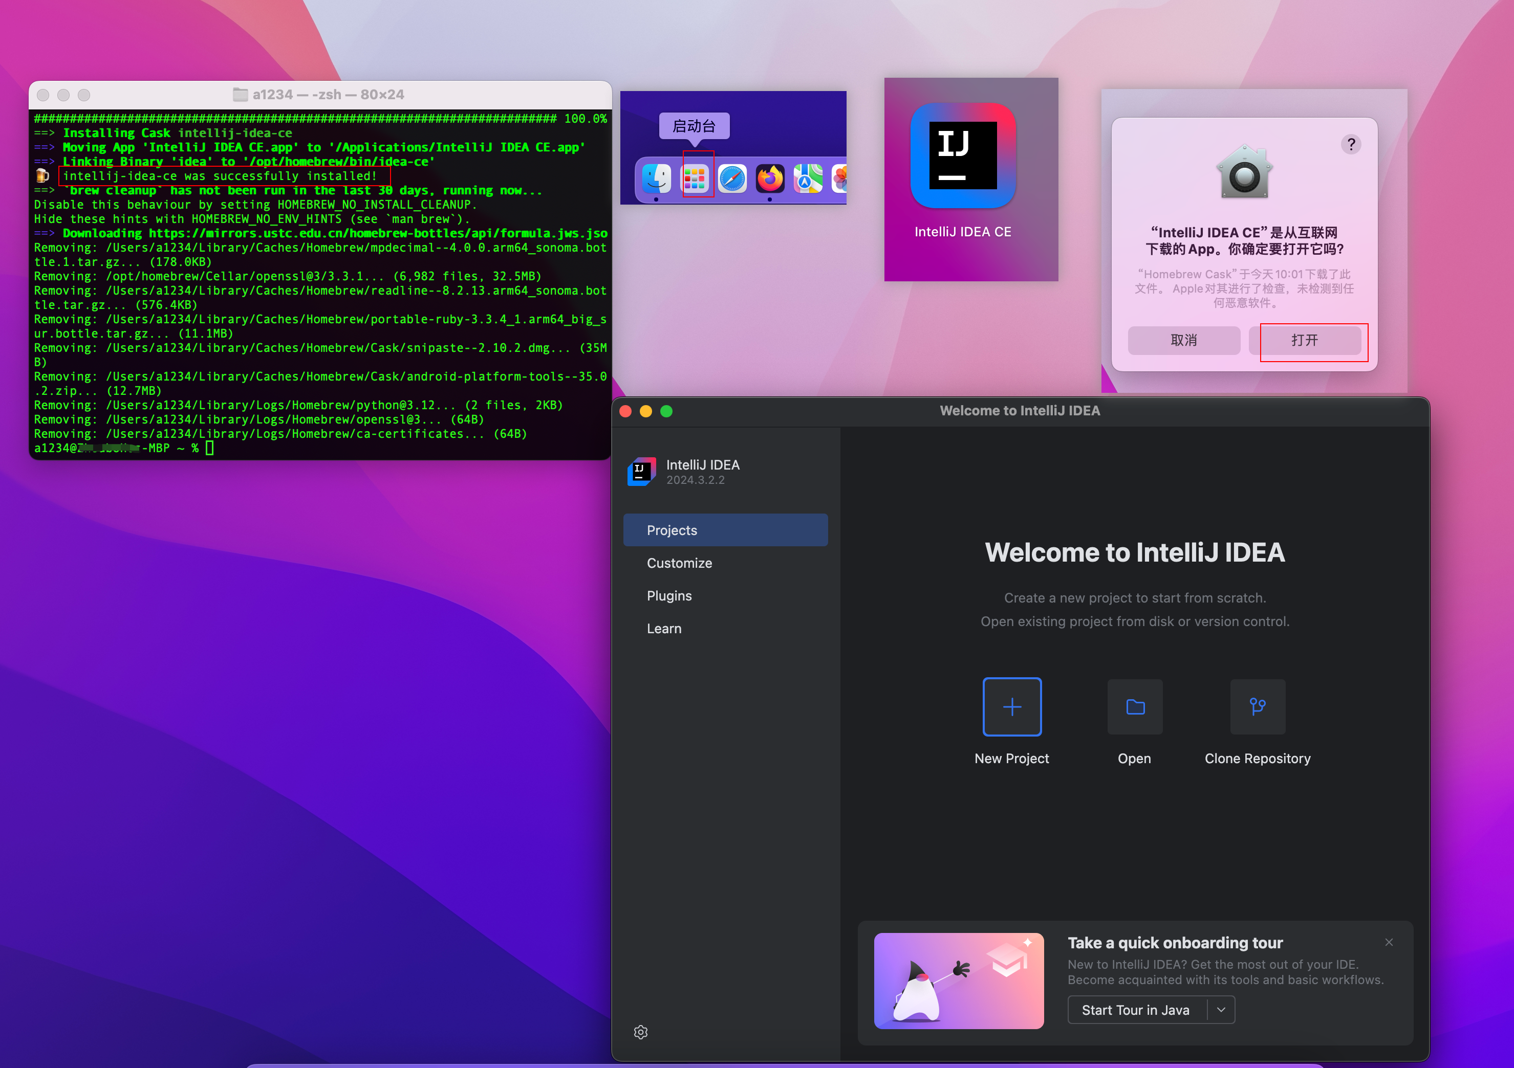Screen dimensions: 1514x1068
Task: Start the onboarding tour in Java
Action: pos(1135,1009)
